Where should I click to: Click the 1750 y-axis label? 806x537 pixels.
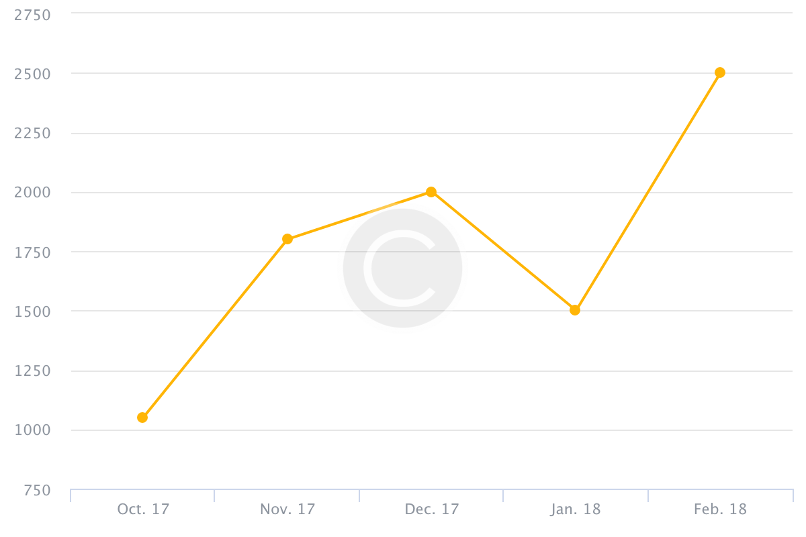(x=32, y=252)
